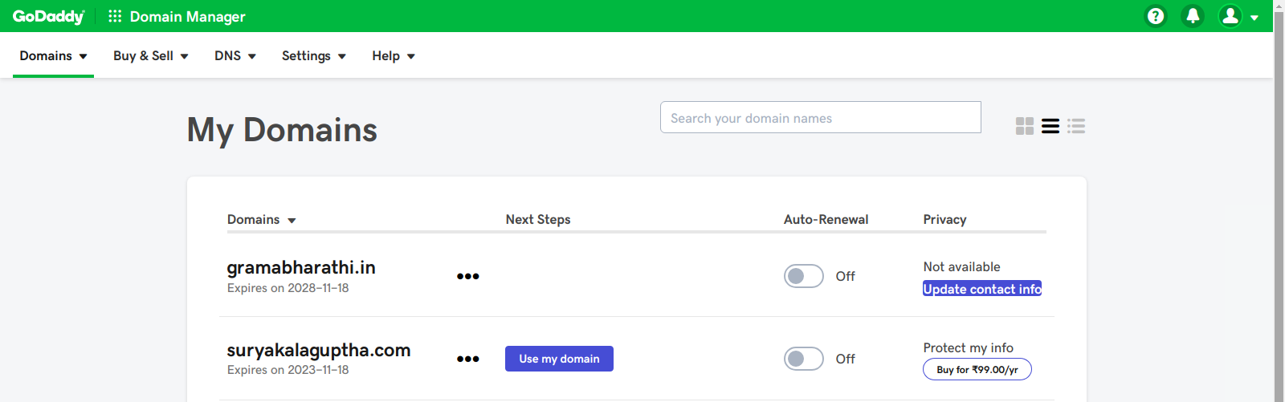Open the Settings menu
The width and height of the screenshot is (1285, 402).
coord(313,56)
